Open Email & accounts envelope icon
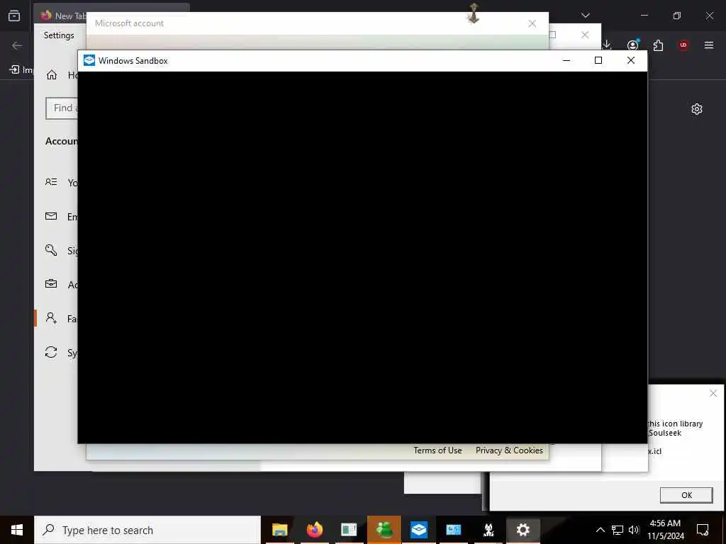726x544 pixels. [x=51, y=216]
